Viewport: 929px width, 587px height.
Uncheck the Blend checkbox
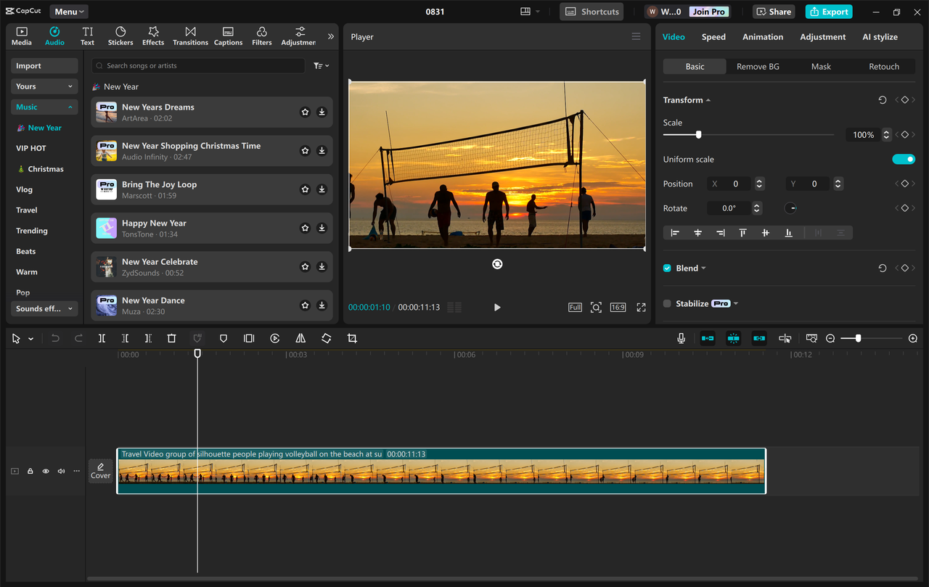pos(667,268)
